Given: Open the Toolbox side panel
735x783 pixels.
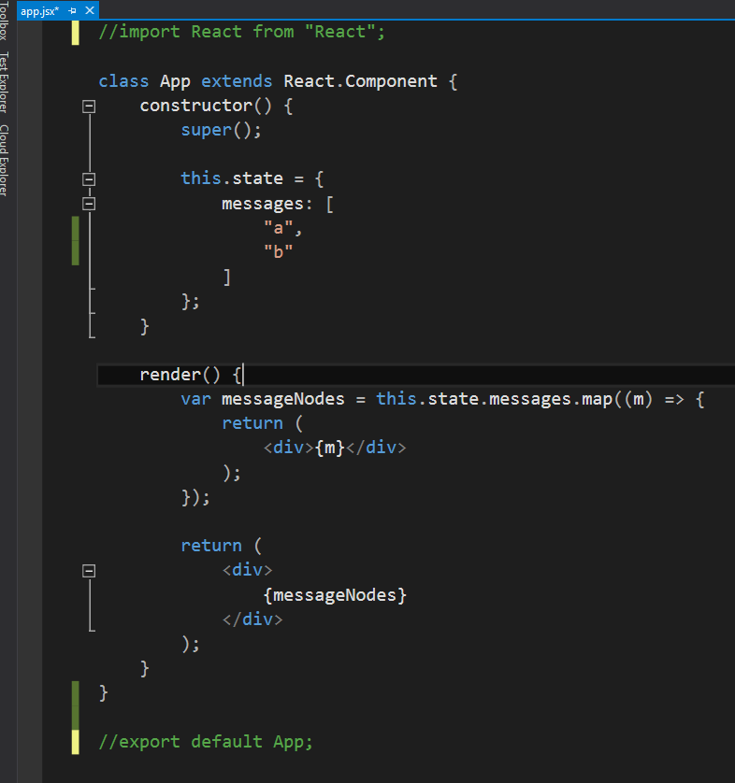Looking at the screenshot, I should [x=4, y=20].
